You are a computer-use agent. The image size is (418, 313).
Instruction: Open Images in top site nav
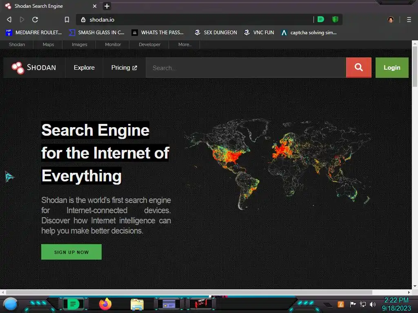point(80,44)
